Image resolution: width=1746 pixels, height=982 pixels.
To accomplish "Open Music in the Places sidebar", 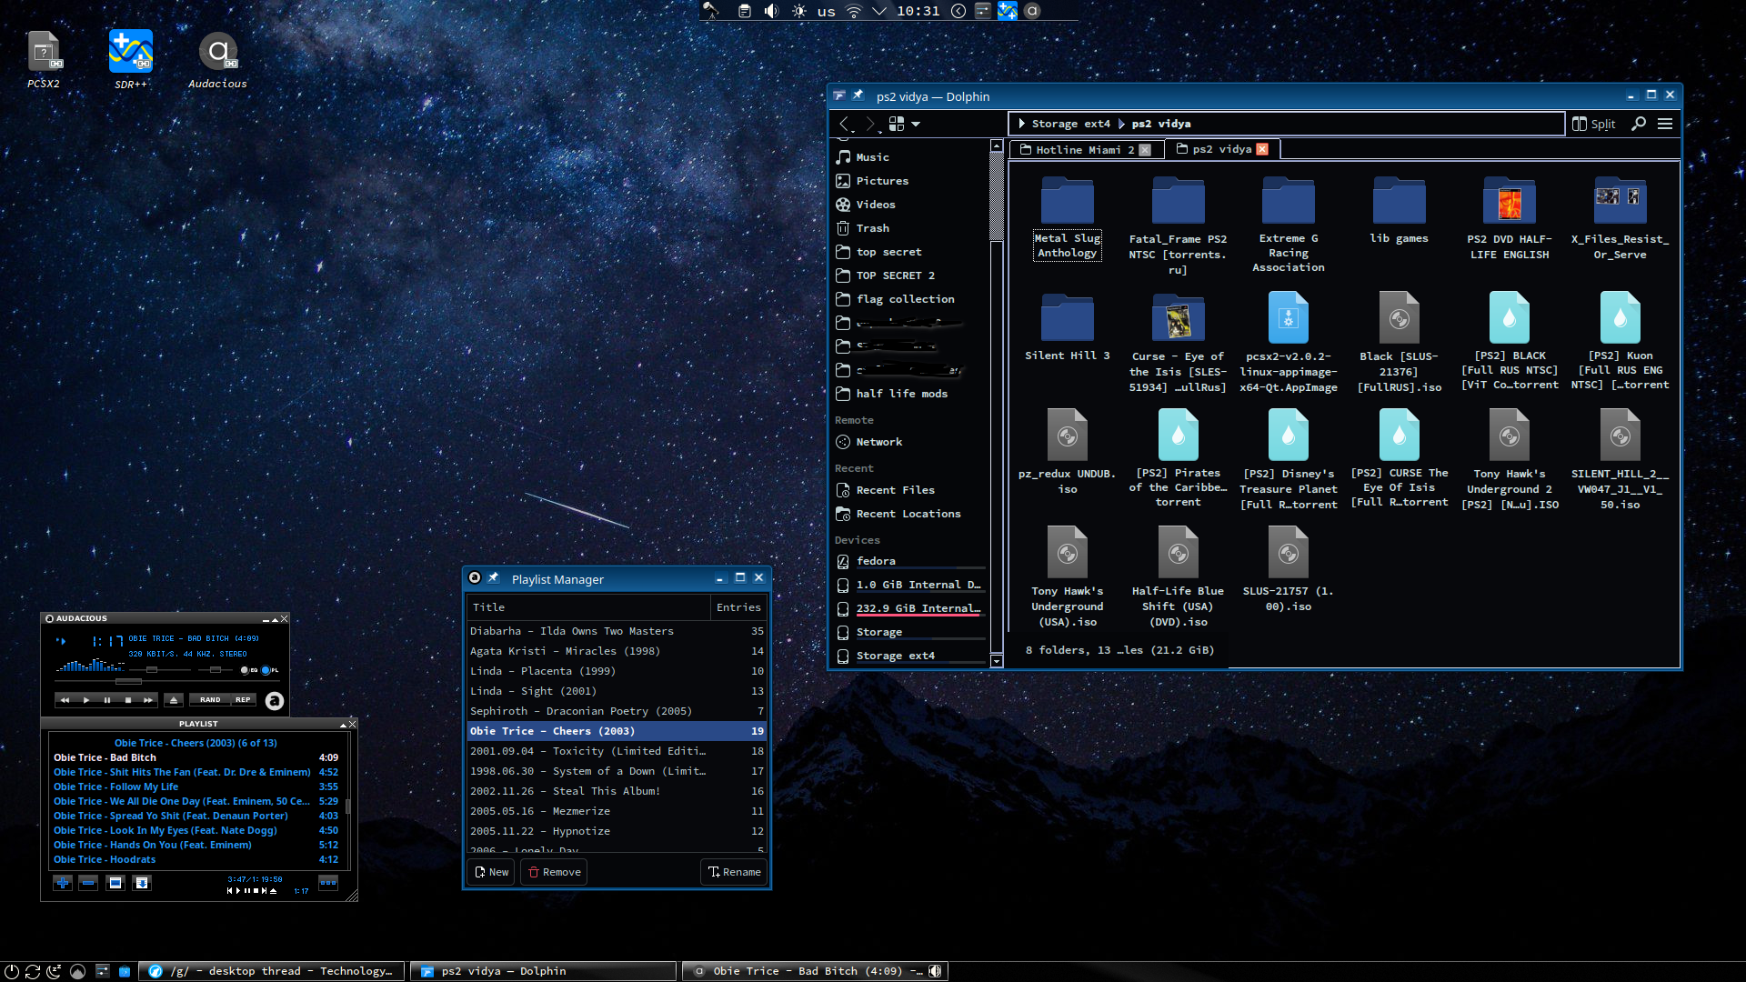I will point(909,157).
